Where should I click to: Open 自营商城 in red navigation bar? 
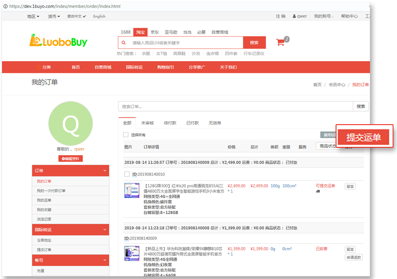[103, 67]
